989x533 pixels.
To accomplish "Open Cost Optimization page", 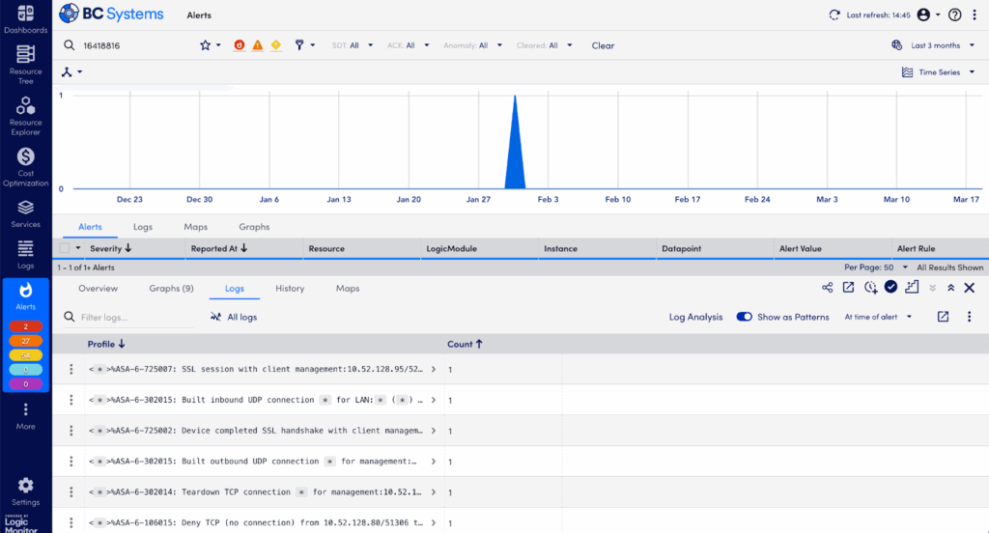I will [x=25, y=166].
